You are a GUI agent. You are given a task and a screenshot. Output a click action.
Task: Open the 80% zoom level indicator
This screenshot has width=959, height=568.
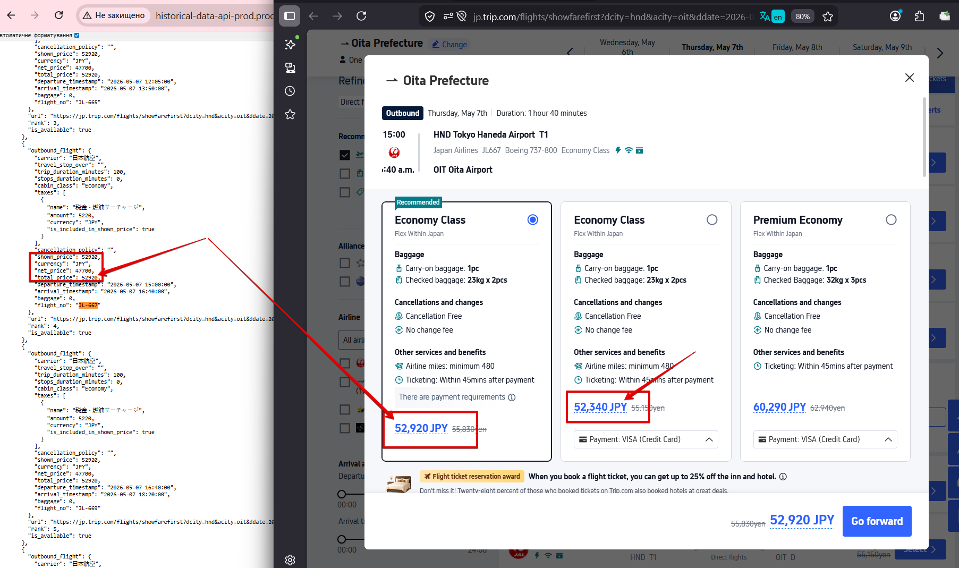tap(802, 16)
